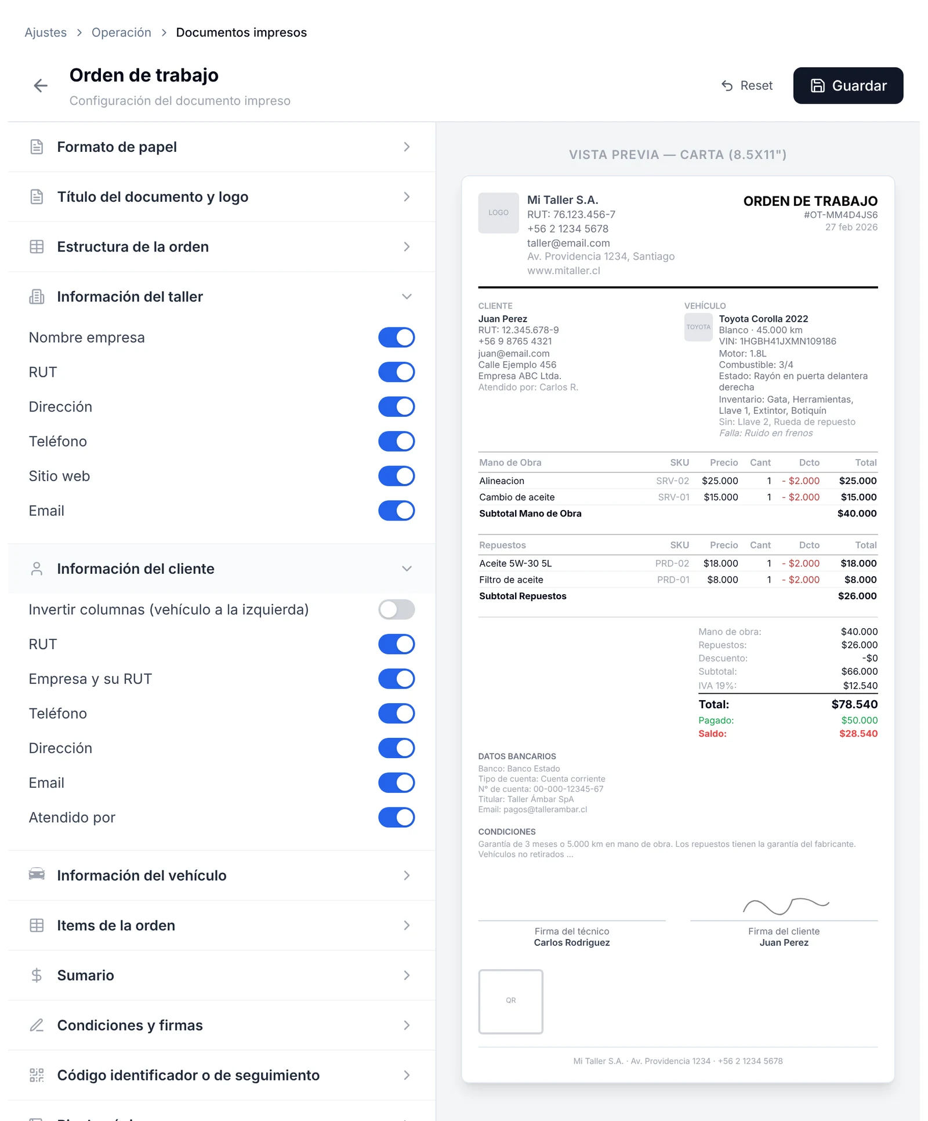Expand the Formato de papel section
928x1121 pixels.
(x=222, y=147)
